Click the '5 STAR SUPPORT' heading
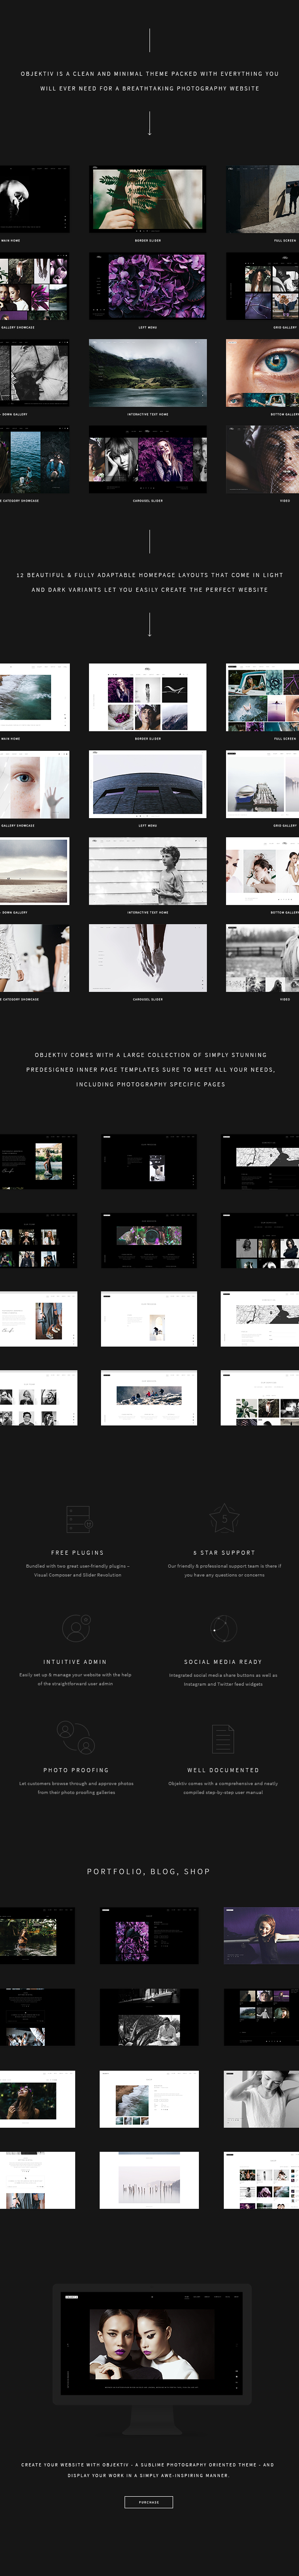Image resolution: width=299 pixels, height=2576 pixels. 224,1553
